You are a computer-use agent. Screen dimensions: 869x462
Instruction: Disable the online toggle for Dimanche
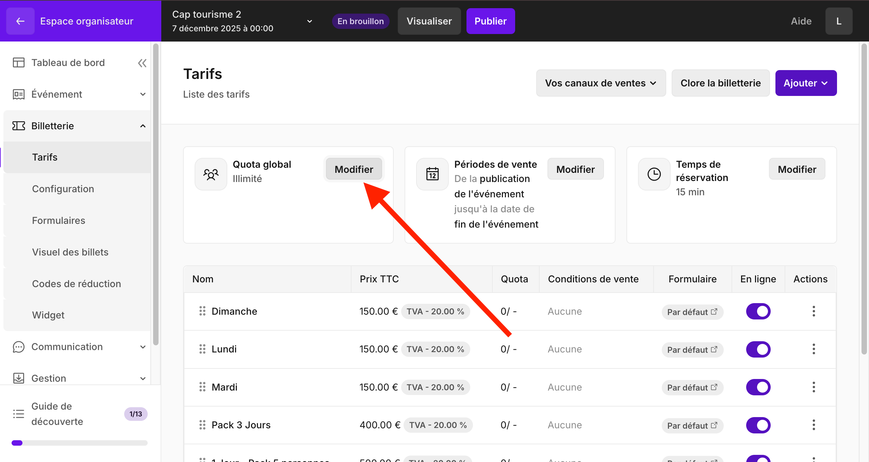[x=758, y=311]
